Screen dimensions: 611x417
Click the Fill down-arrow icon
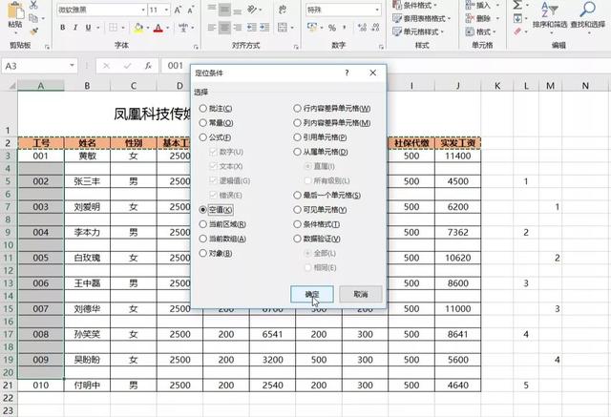(x=517, y=18)
